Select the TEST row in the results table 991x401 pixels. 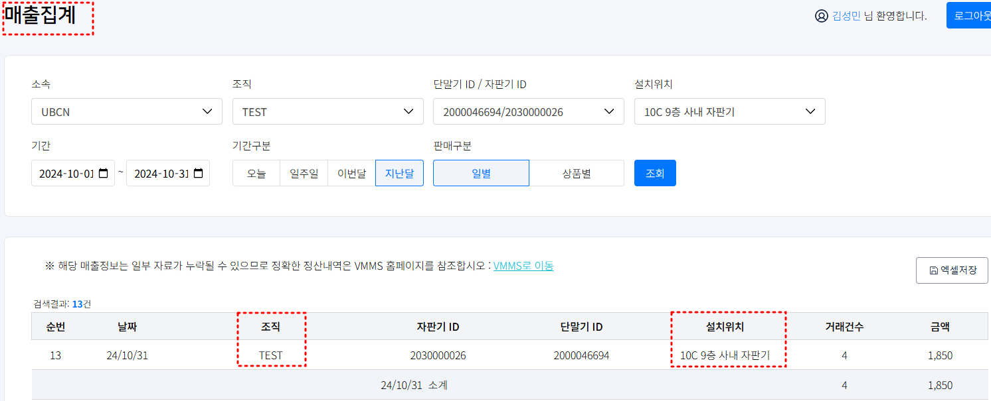tap(272, 355)
